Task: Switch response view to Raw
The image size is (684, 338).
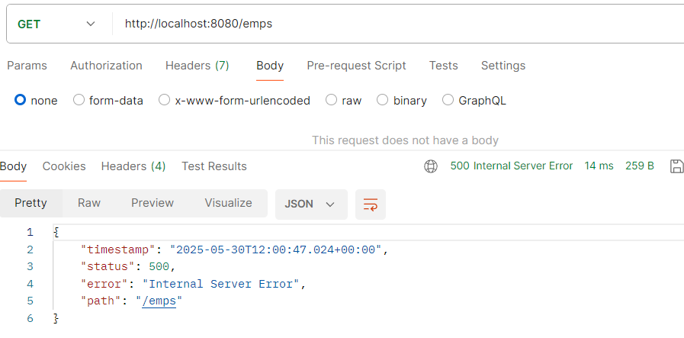Action: tap(89, 203)
